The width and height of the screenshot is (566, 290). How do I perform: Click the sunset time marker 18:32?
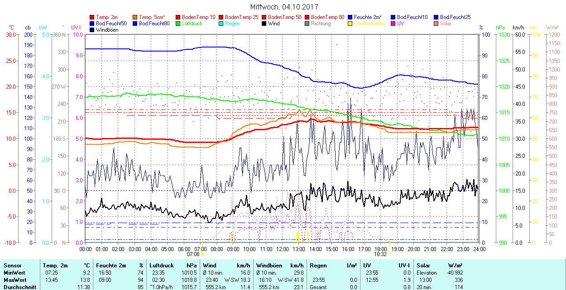(x=380, y=254)
